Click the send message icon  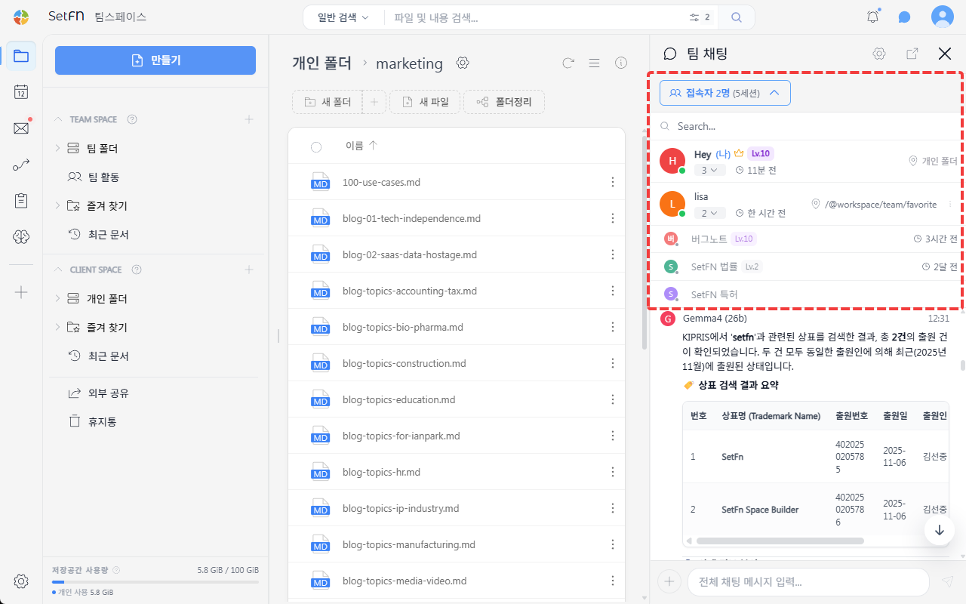point(948,581)
